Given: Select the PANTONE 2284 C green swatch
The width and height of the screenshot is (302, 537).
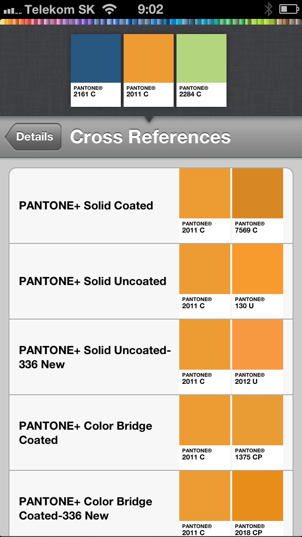Looking at the screenshot, I should (201, 70).
